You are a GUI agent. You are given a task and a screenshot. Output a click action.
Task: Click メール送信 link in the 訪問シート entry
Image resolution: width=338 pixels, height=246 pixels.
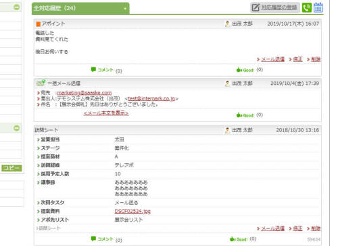point(272,228)
